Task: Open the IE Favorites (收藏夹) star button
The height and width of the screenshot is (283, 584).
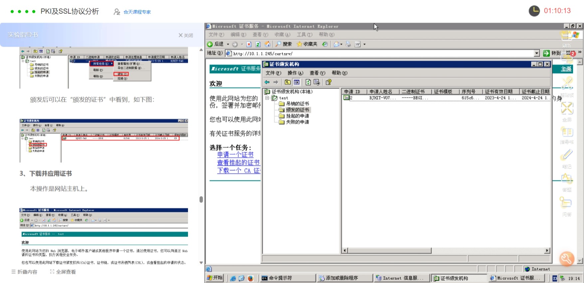Action: pyautogui.click(x=307, y=44)
